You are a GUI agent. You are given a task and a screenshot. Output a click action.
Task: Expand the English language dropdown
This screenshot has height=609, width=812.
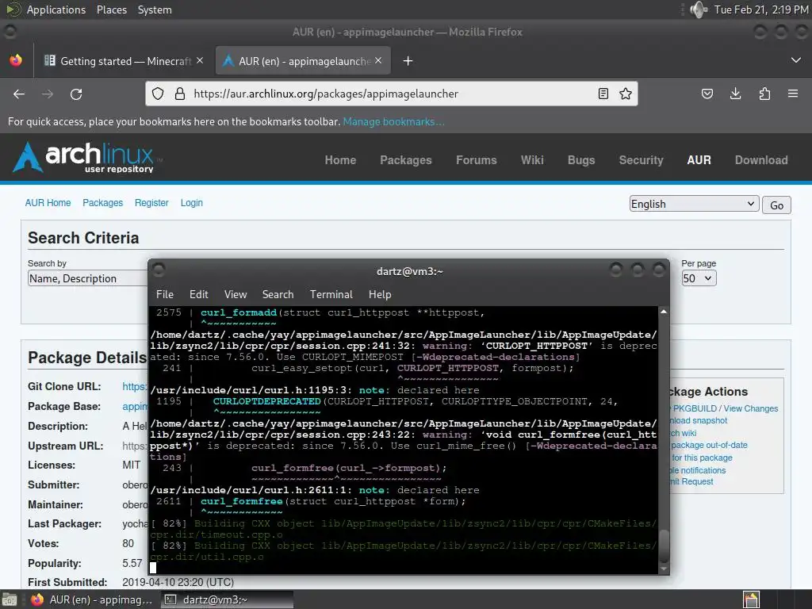(x=694, y=204)
